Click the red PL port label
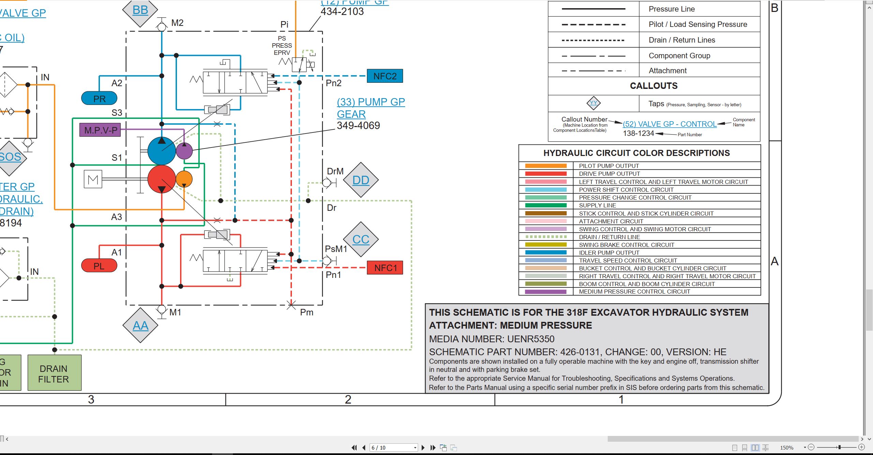The height and width of the screenshot is (455, 873). [x=99, y=266]
